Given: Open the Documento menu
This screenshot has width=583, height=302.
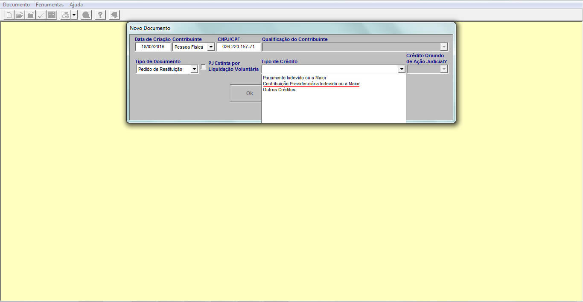Looking at the screenshot, I should [17, 5].
